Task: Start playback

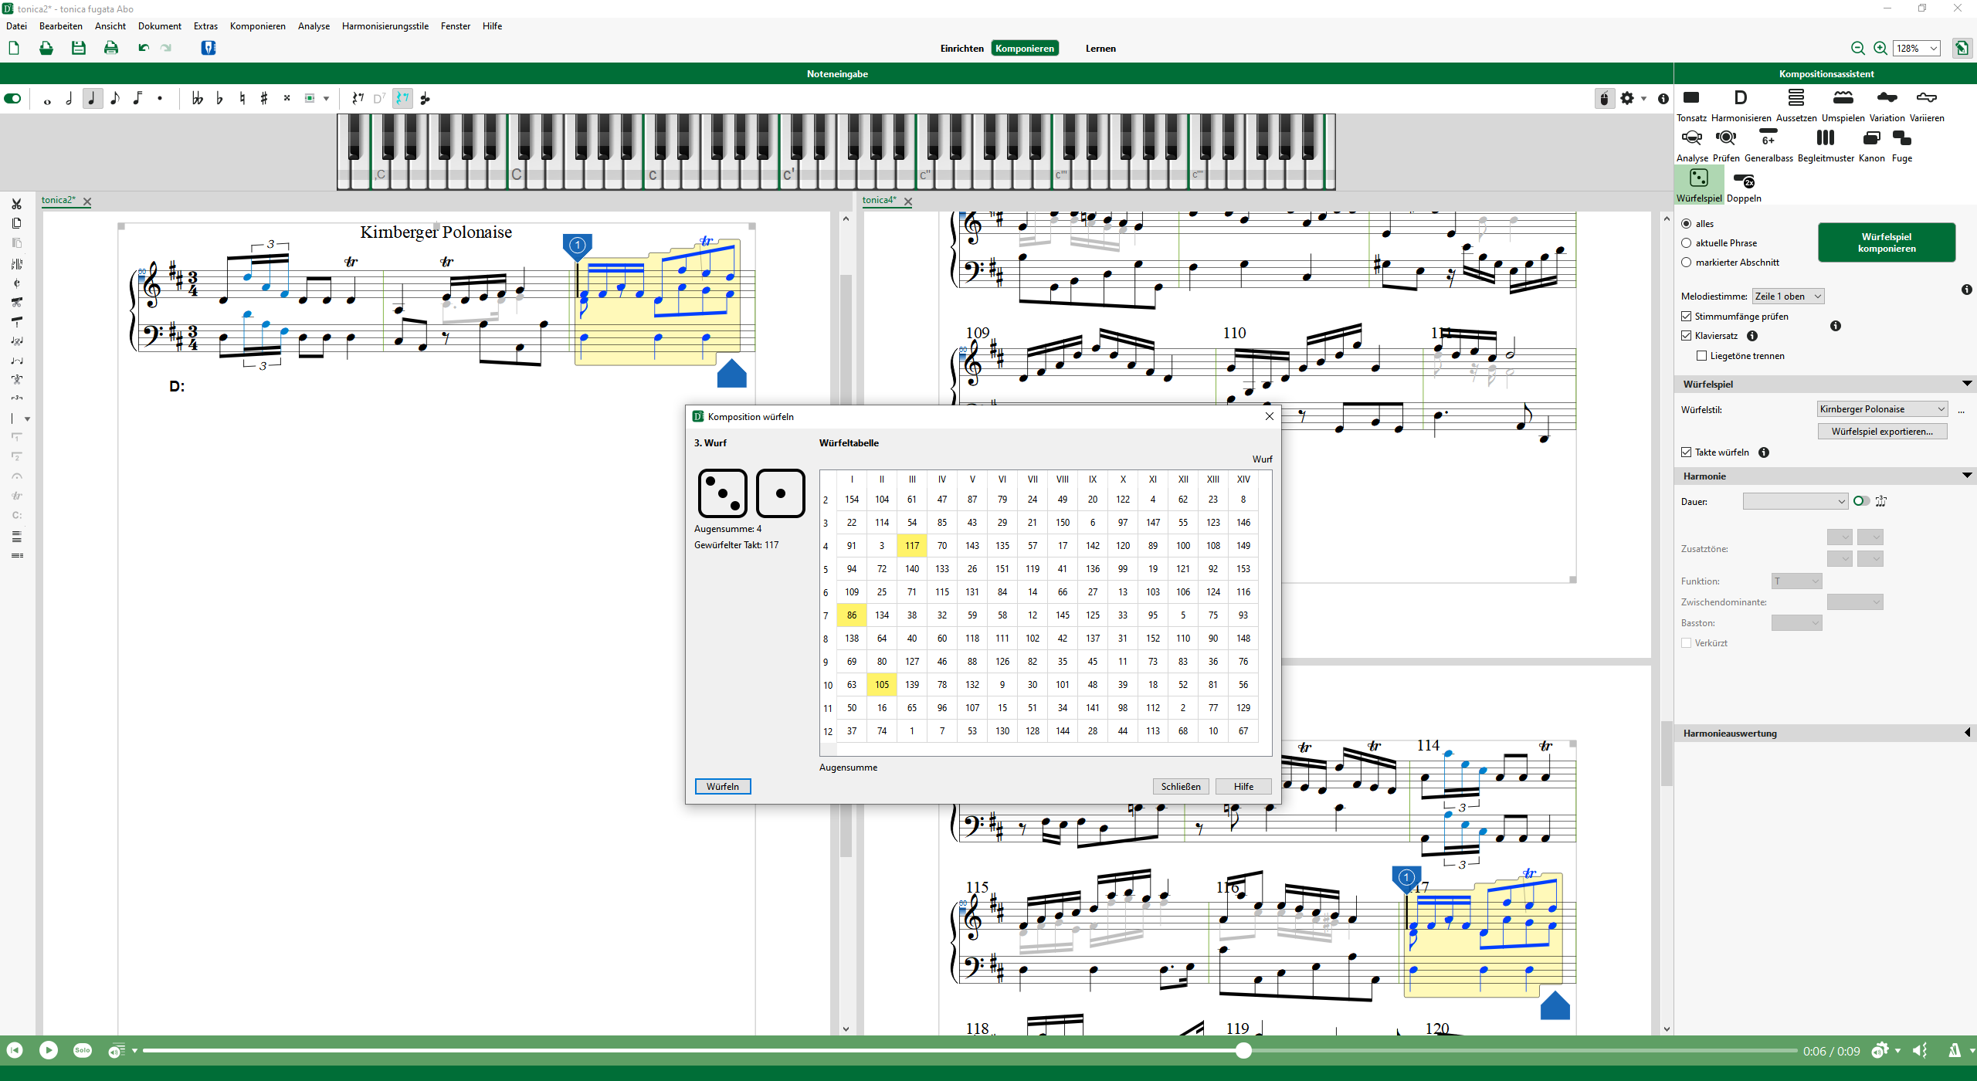Action: tap(49, 1050)
